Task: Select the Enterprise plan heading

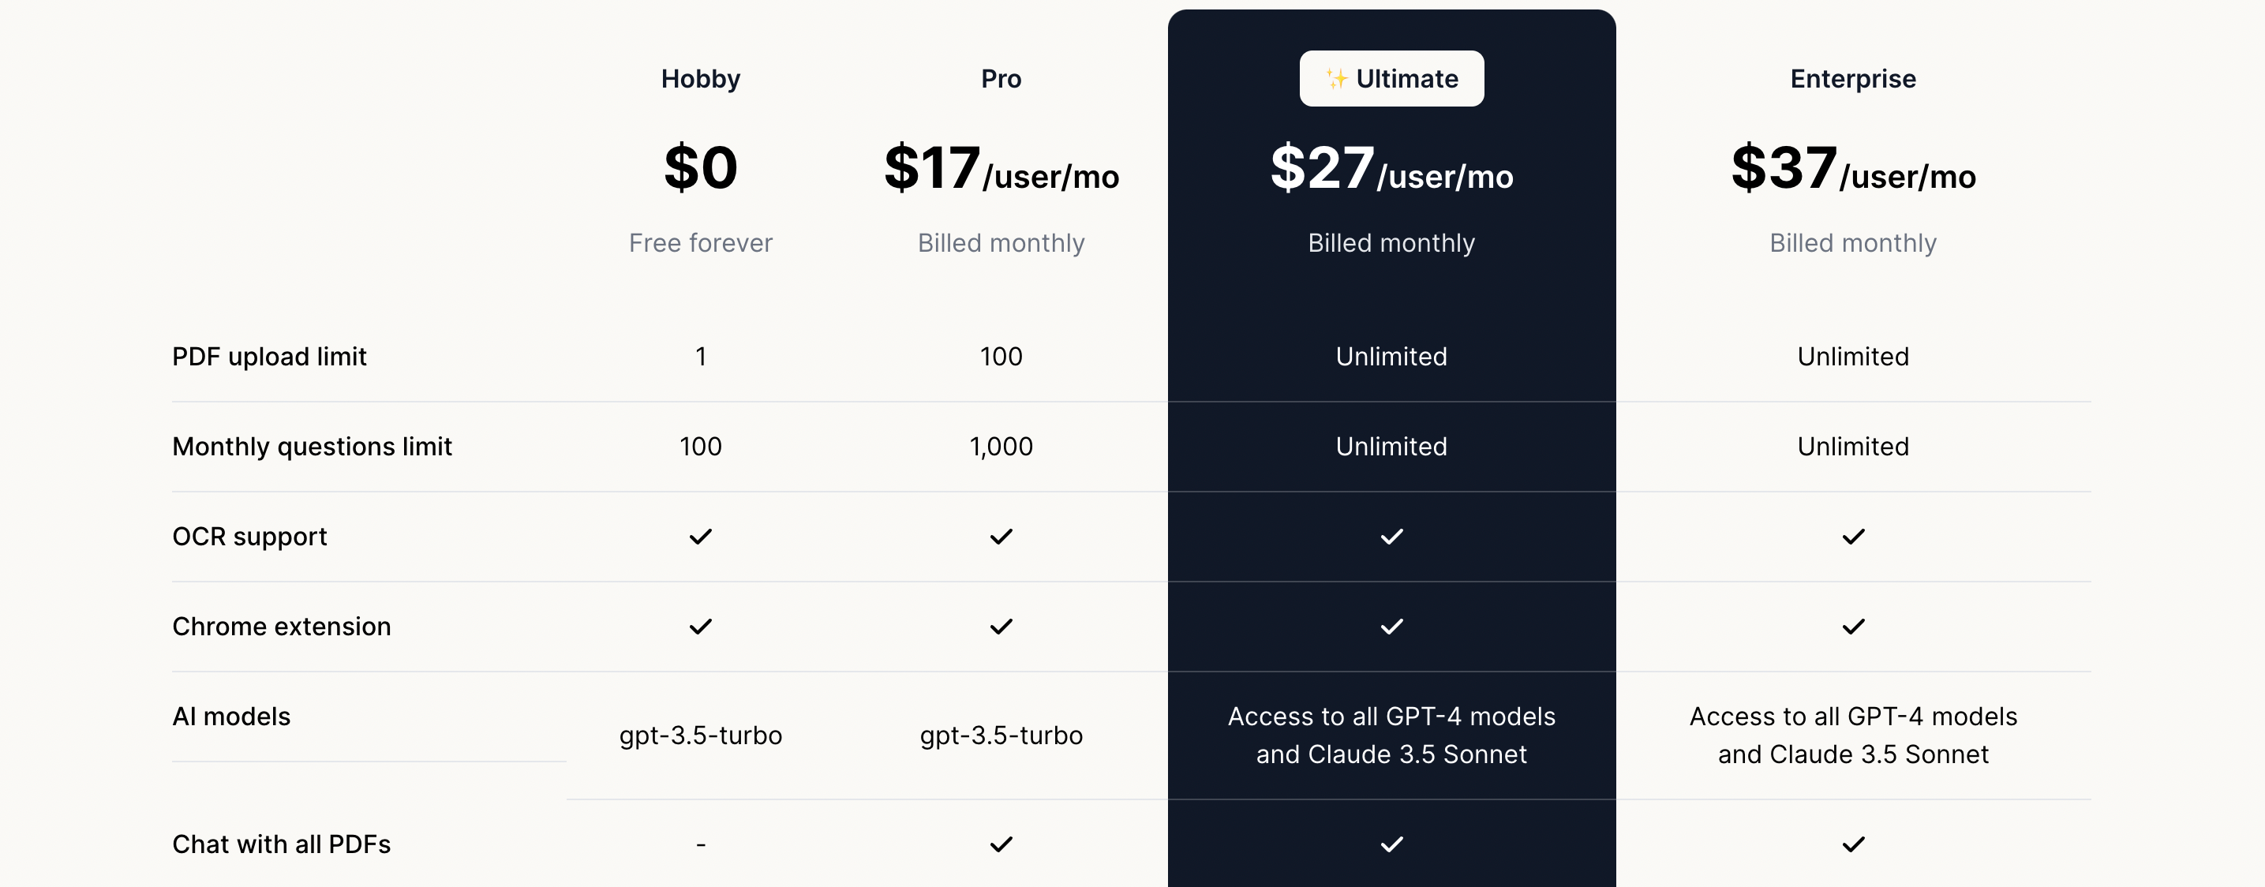Action: [1852, 79]
